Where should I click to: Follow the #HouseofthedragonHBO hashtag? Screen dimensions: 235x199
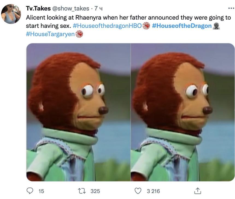107,26
